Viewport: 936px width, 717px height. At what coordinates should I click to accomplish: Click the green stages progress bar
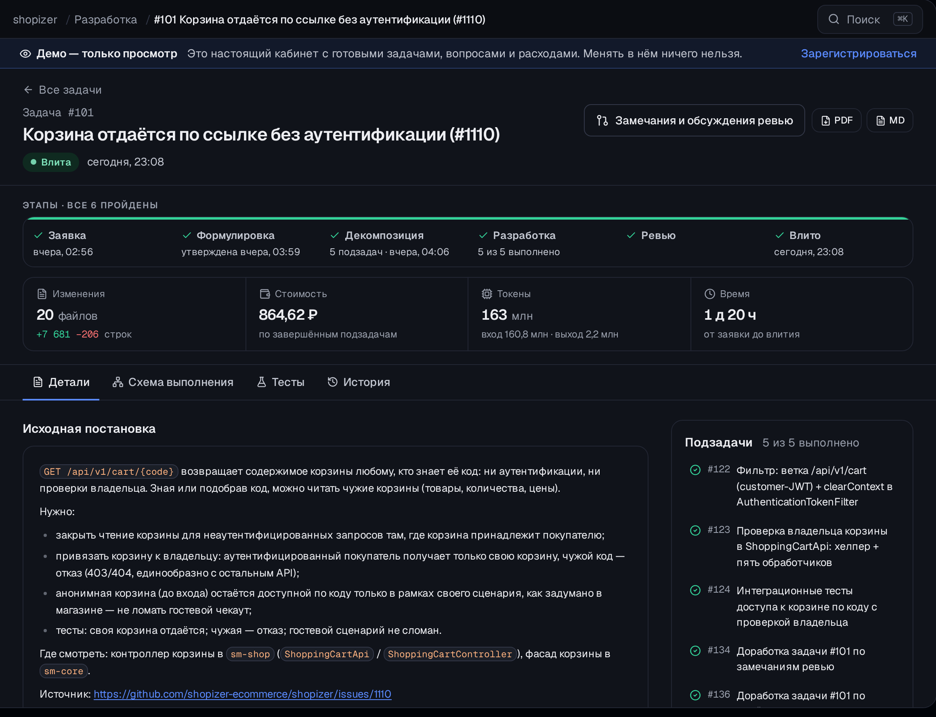468,218
